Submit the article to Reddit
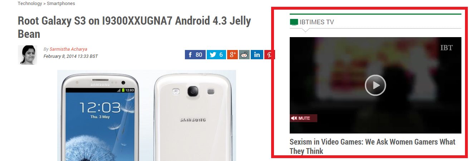This screenshot has width=475, height=161. 244,55
